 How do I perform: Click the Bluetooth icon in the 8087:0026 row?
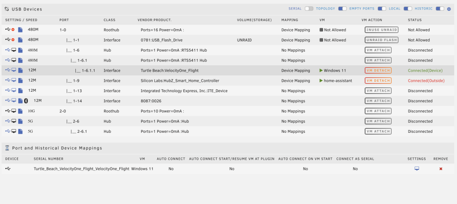tap(26, 101)
